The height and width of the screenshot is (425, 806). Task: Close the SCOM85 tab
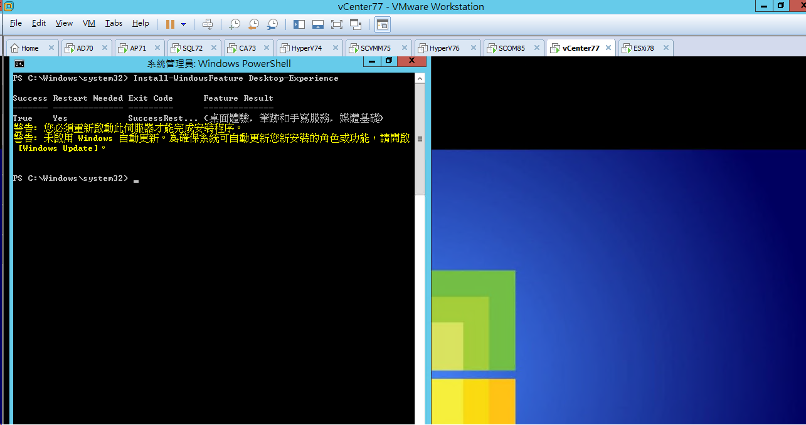pyautogui.click(x=536, y=48)
